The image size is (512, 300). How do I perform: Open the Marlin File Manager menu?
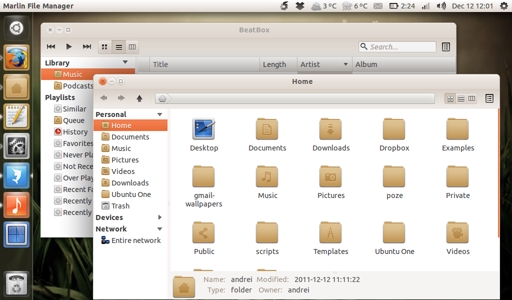(38, 6)
